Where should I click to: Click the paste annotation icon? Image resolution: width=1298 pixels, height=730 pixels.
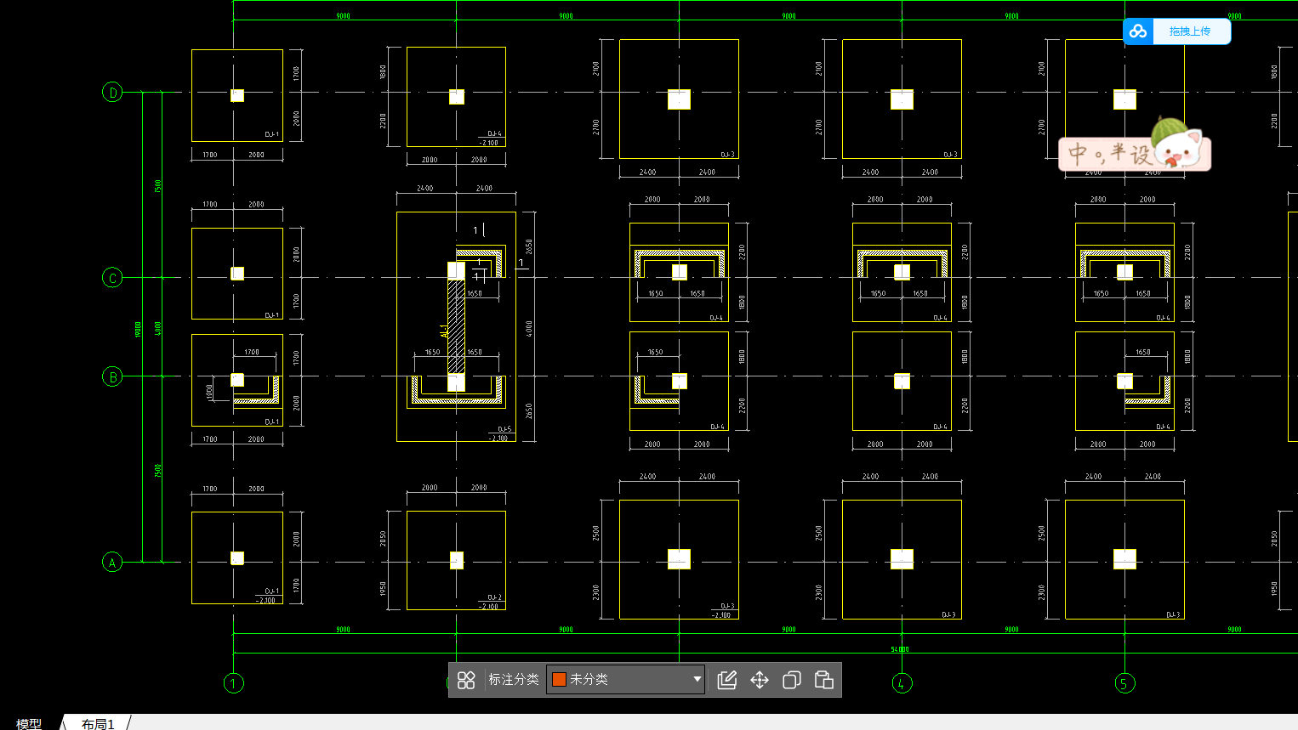(x=824, y=680)
